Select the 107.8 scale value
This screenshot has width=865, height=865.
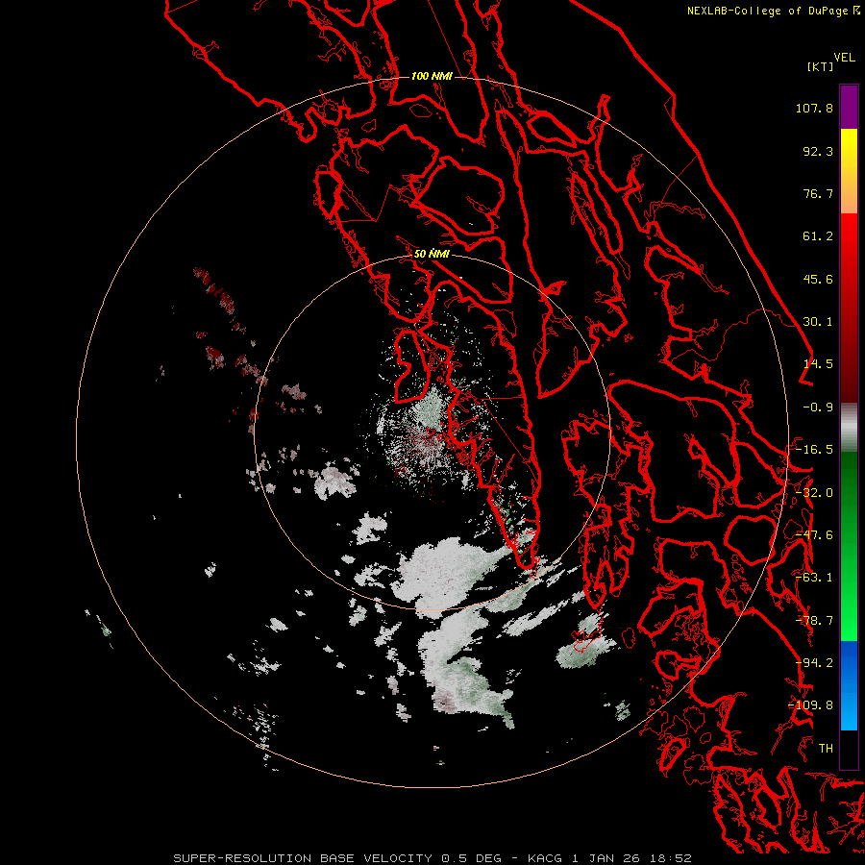(x=814, y=108)
